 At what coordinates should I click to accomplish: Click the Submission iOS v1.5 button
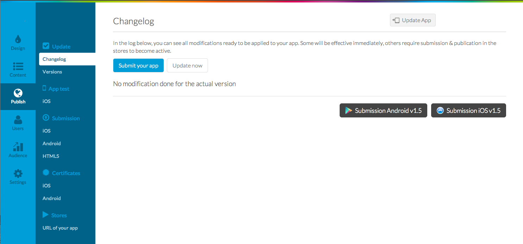468,110
